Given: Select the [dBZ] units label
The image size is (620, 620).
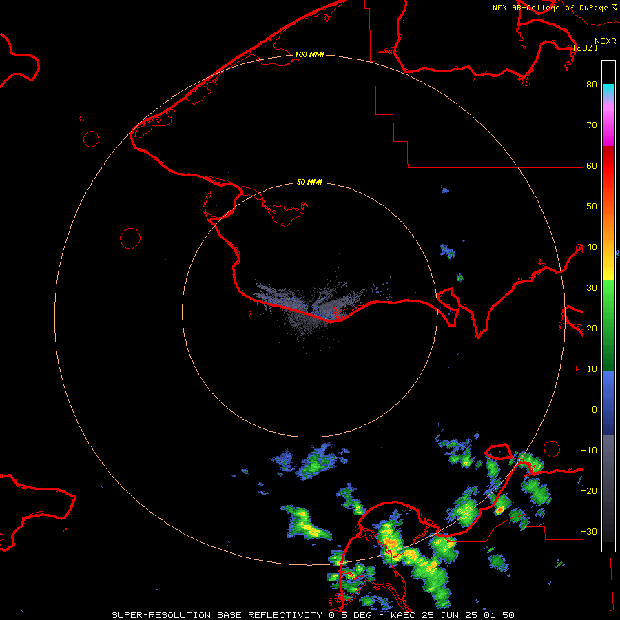Looking at the screenshot, I should coord(585,48).
